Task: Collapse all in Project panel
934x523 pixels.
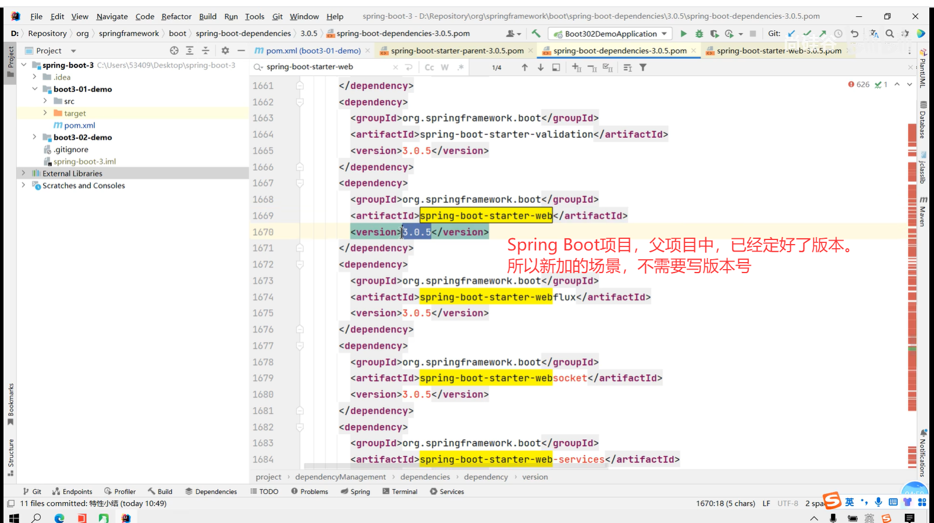Action: tap(205, 51)
